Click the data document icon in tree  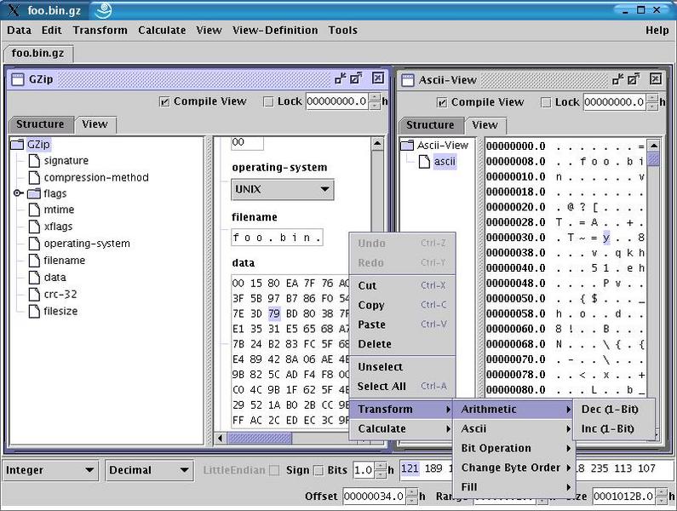(x=34, y=278)
